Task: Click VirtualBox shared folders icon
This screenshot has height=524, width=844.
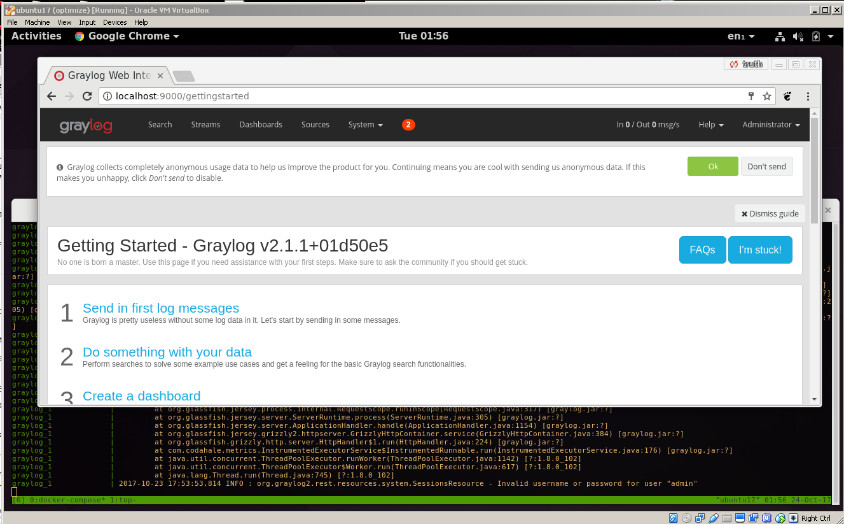Action: 727,518
